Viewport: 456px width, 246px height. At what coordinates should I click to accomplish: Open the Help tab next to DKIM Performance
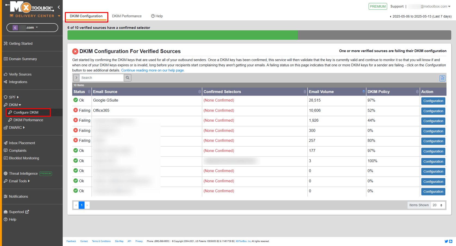157,16
